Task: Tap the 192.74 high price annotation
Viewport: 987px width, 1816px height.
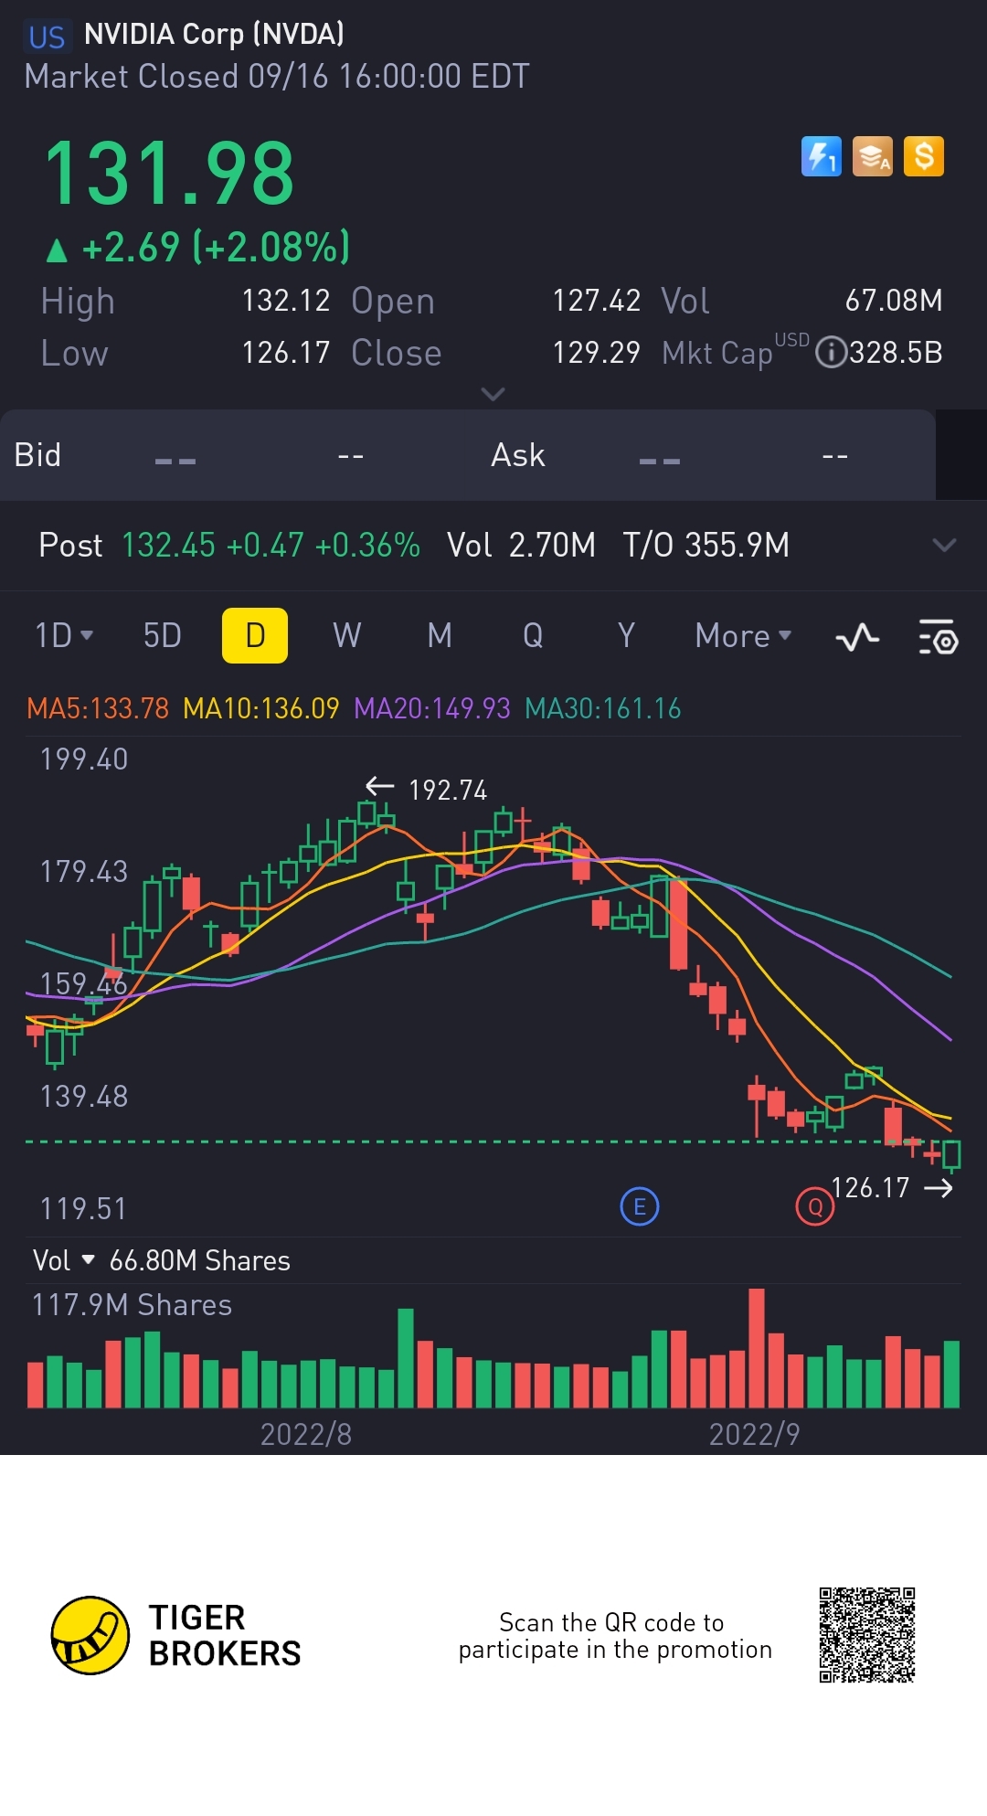Action: tap(448, 790)
